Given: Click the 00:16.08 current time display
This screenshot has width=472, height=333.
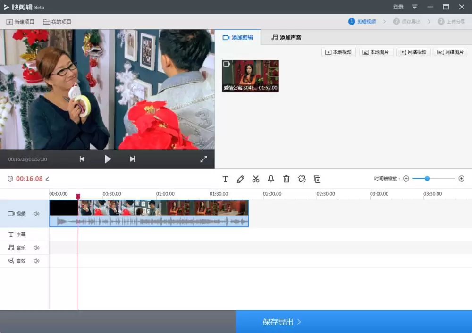Looking at the screenshot, I should click(29, 179).
